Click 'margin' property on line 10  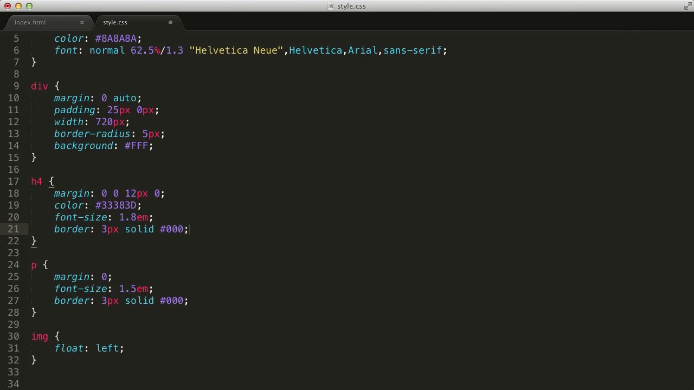[72, 98]
